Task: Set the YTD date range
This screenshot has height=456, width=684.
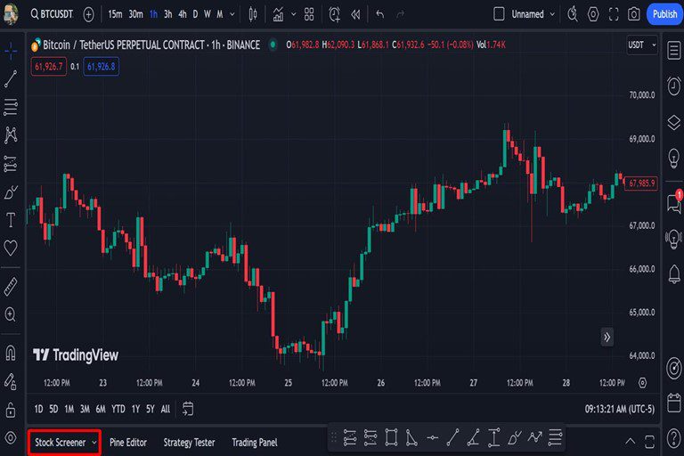Action: [118, 409]
